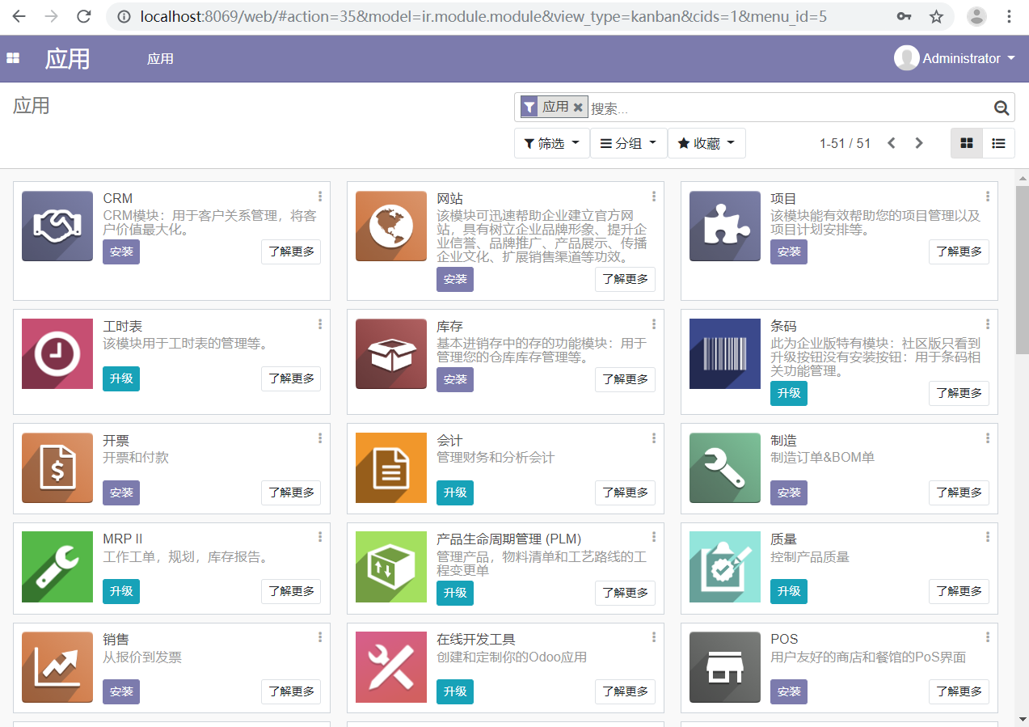Install the CRM module via 安装 button
Viewport: 1029px width, 727px height.
click(120, 251)
